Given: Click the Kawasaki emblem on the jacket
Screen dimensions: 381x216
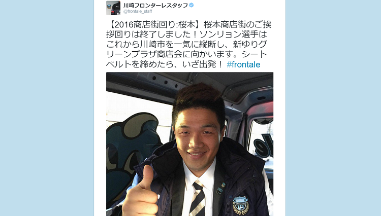Looking at the screenshot, I should (241, 205).
